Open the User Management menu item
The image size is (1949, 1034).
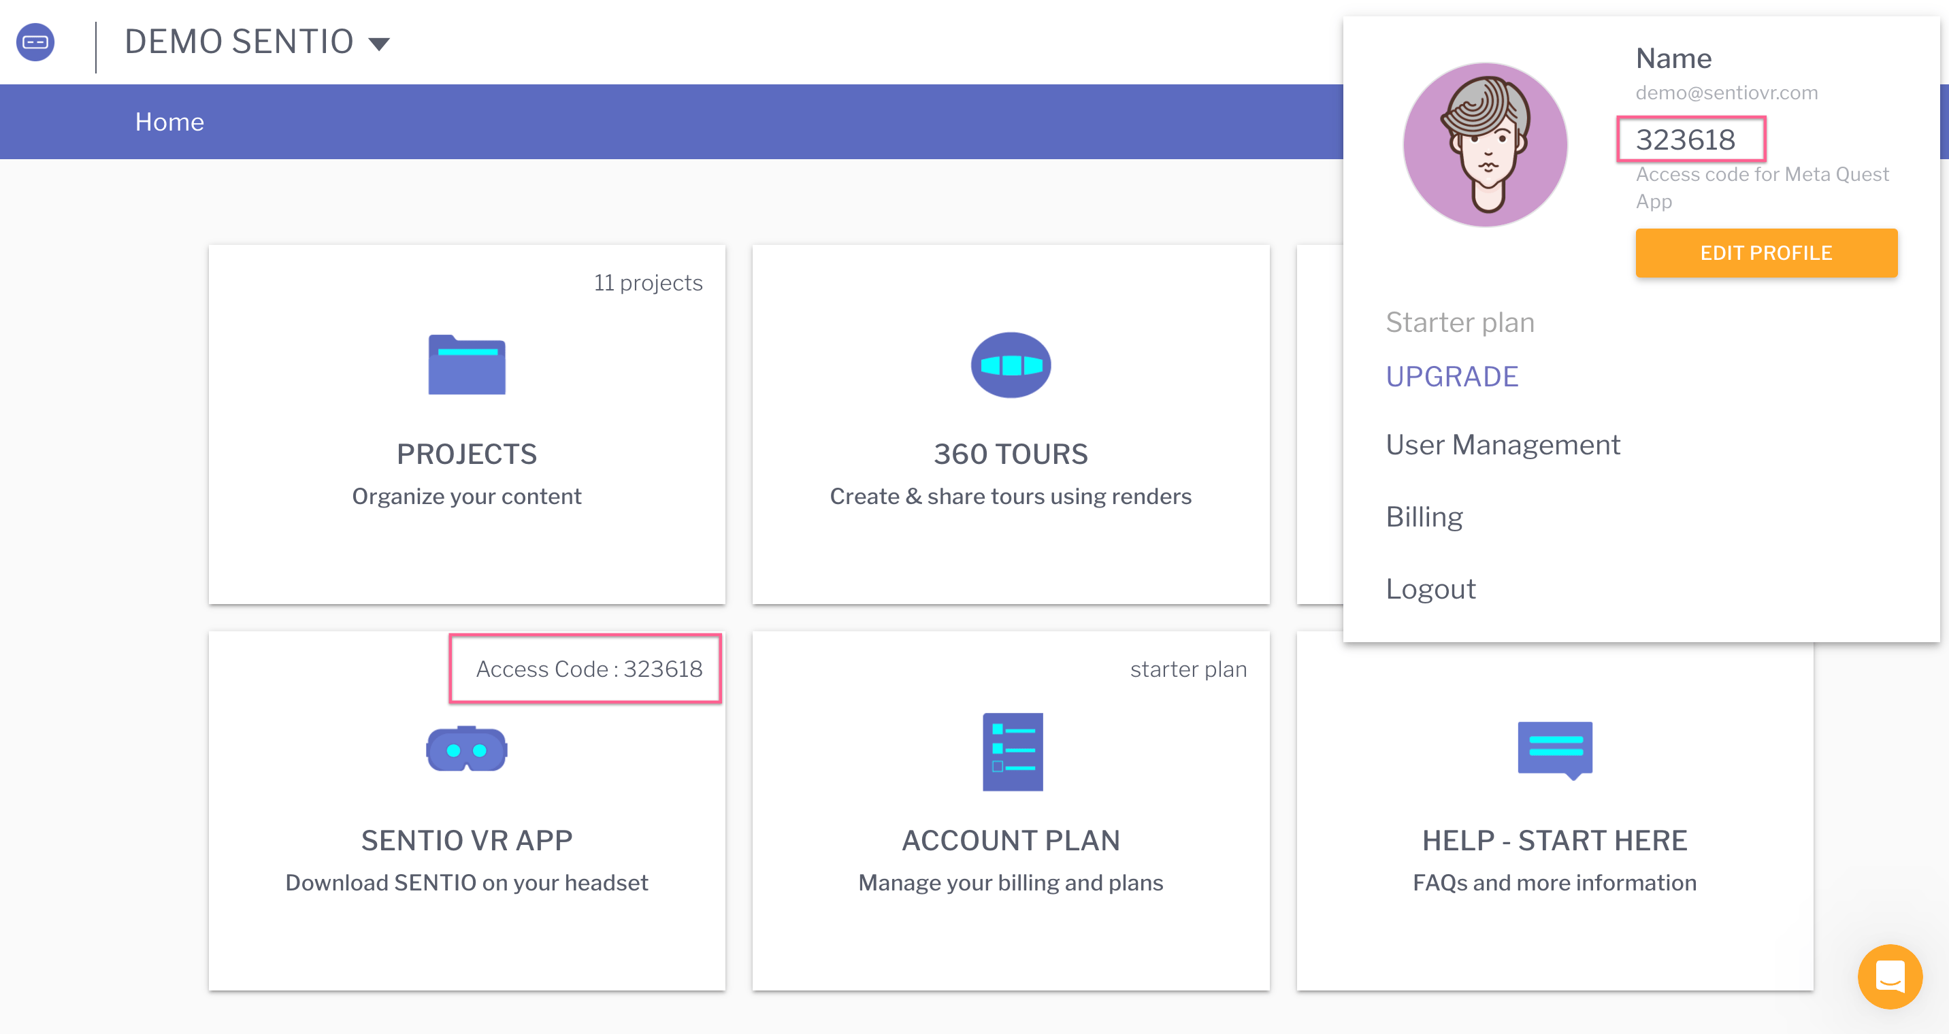(1503, 445)
